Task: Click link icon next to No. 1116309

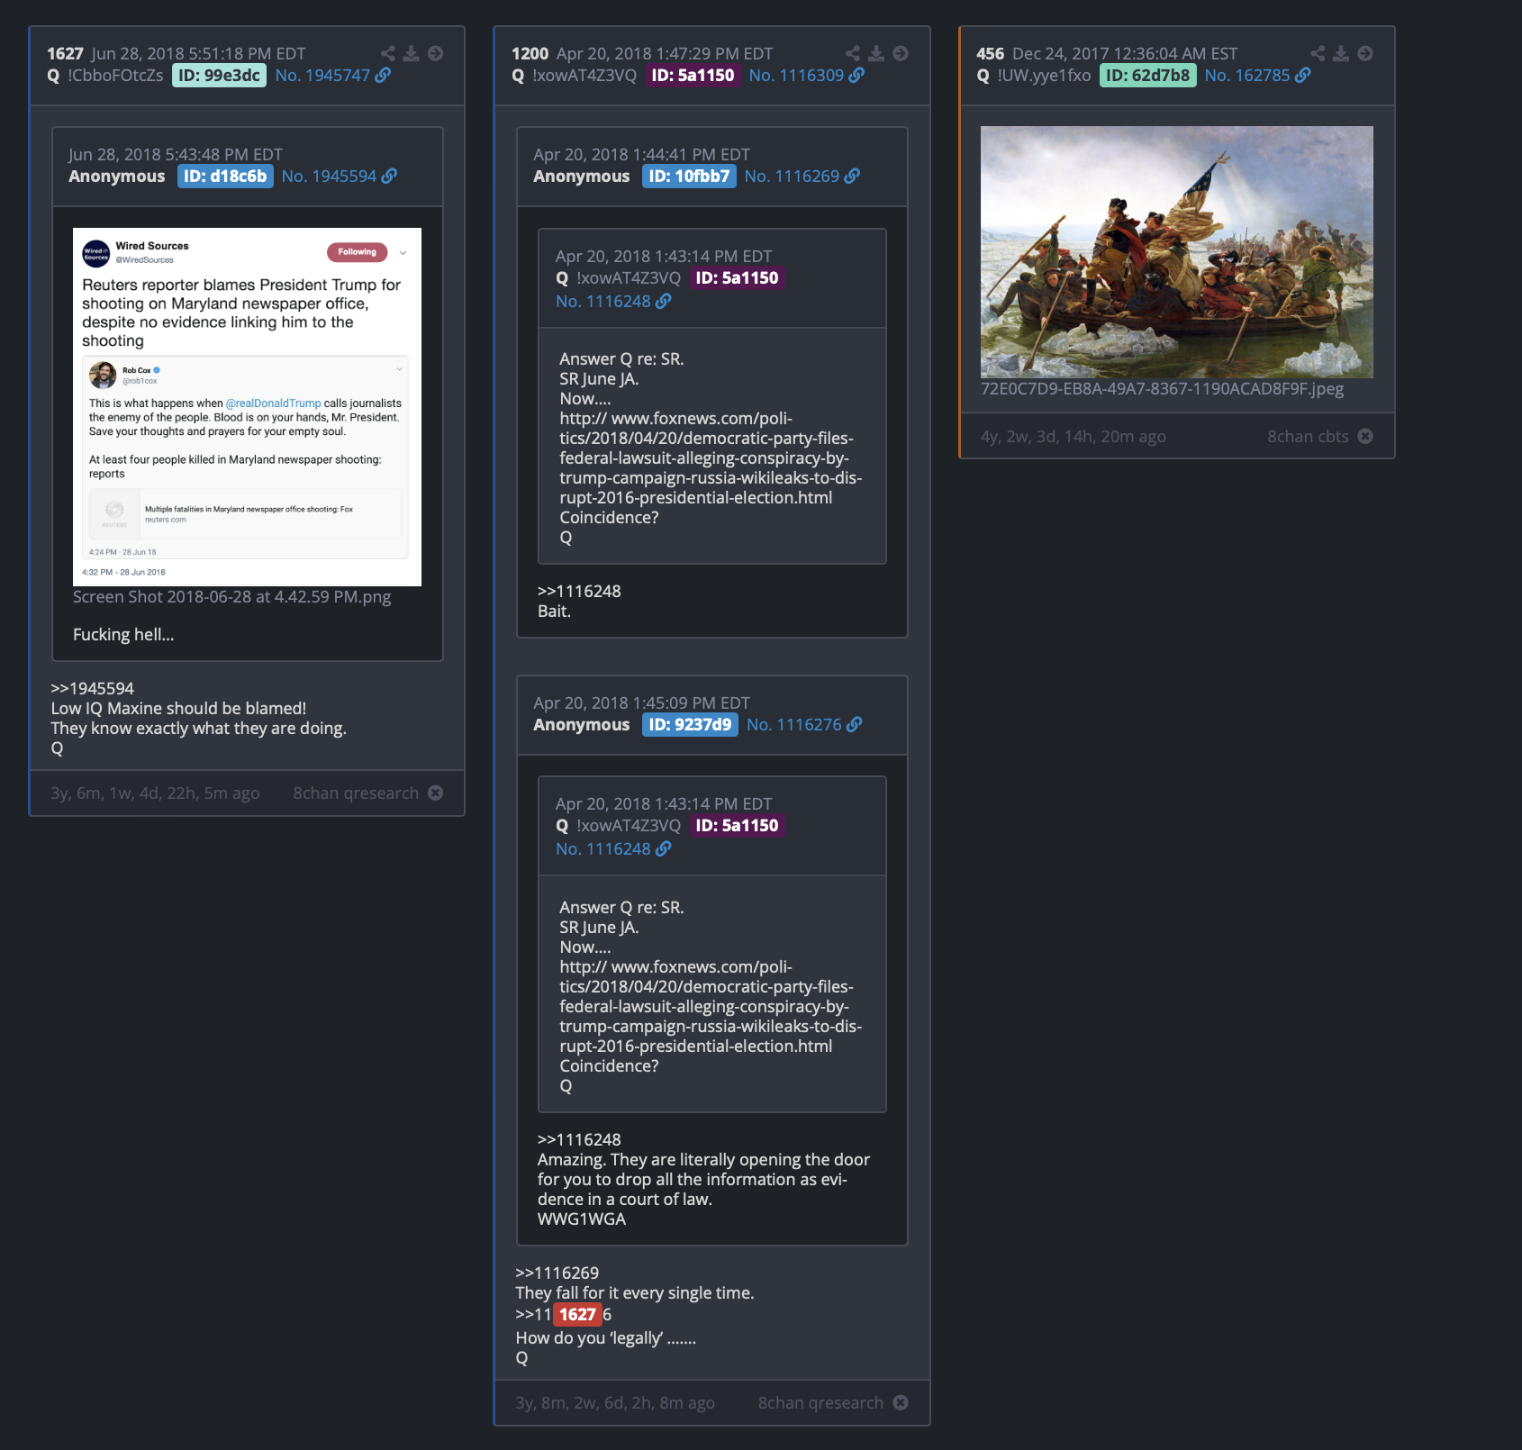Action: click(x=856, y=75)
